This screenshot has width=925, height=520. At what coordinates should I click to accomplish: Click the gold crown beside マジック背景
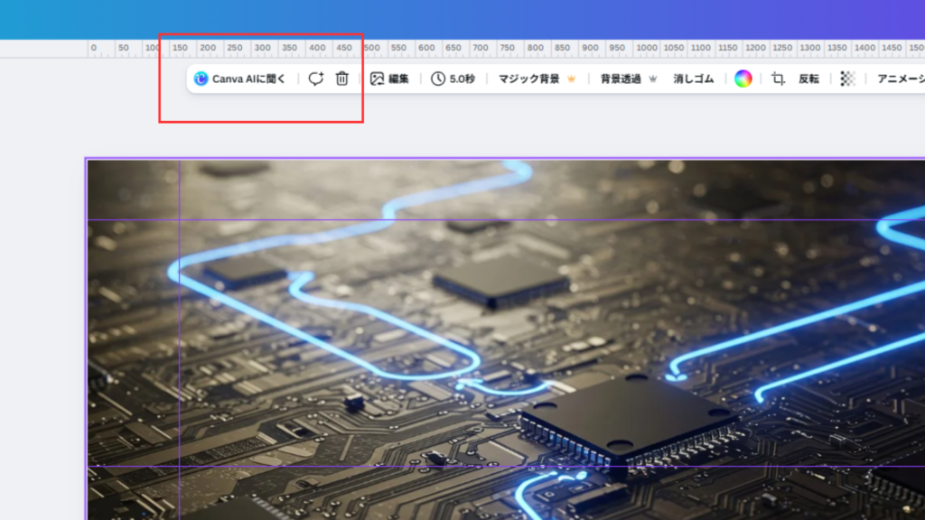click(x=571, y=79)
